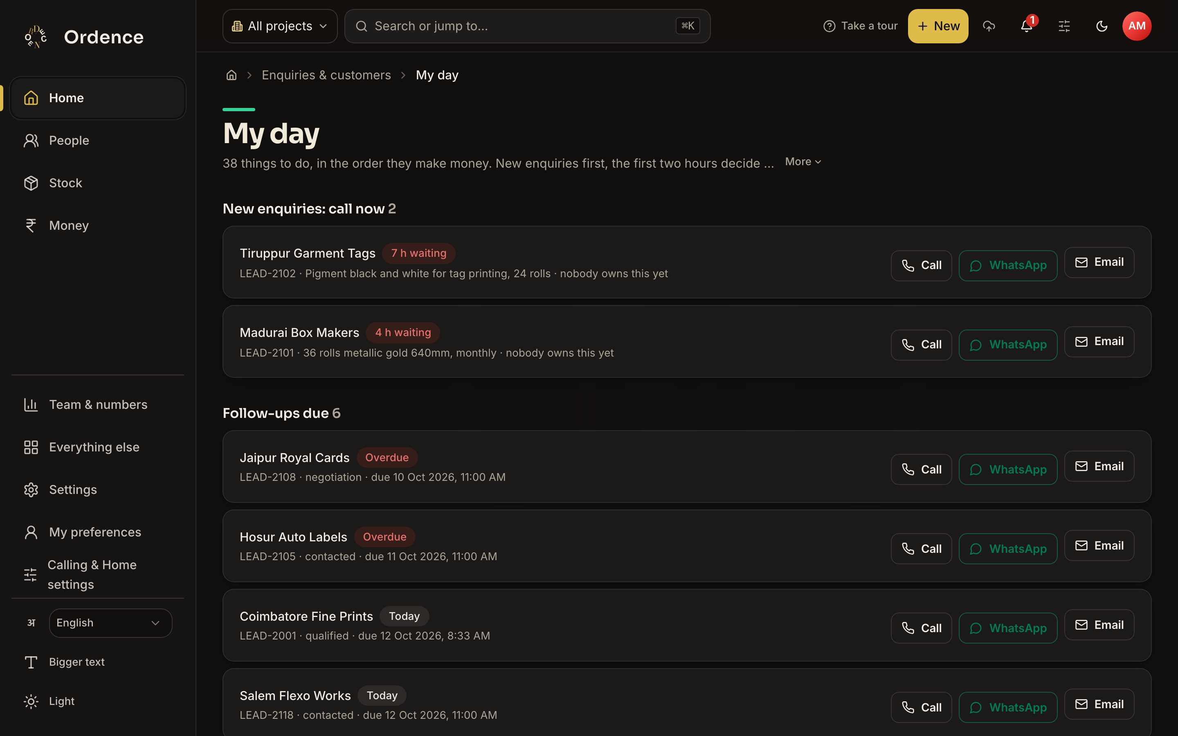Open the cloud upload sync icon
Viewport: 1178px width, 736px height.
coord(989,26)
